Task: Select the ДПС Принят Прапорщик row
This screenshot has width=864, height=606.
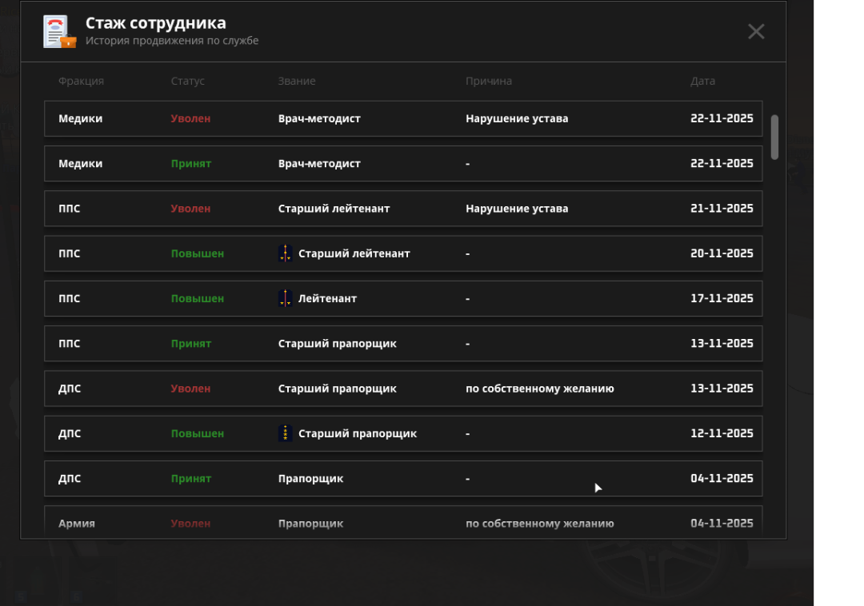Action: [x=403, y=479]
